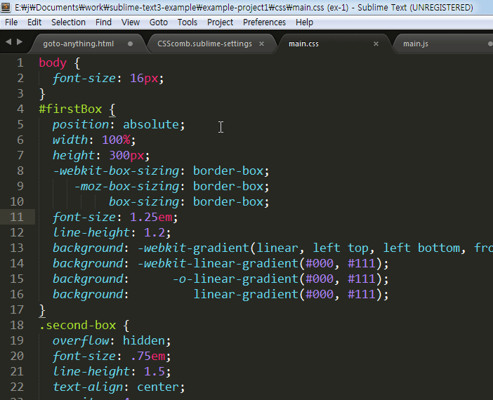This screenshot has width=493, height=400.
Task: Click line number 11 in the gutter
Action: tap(17, 217)
